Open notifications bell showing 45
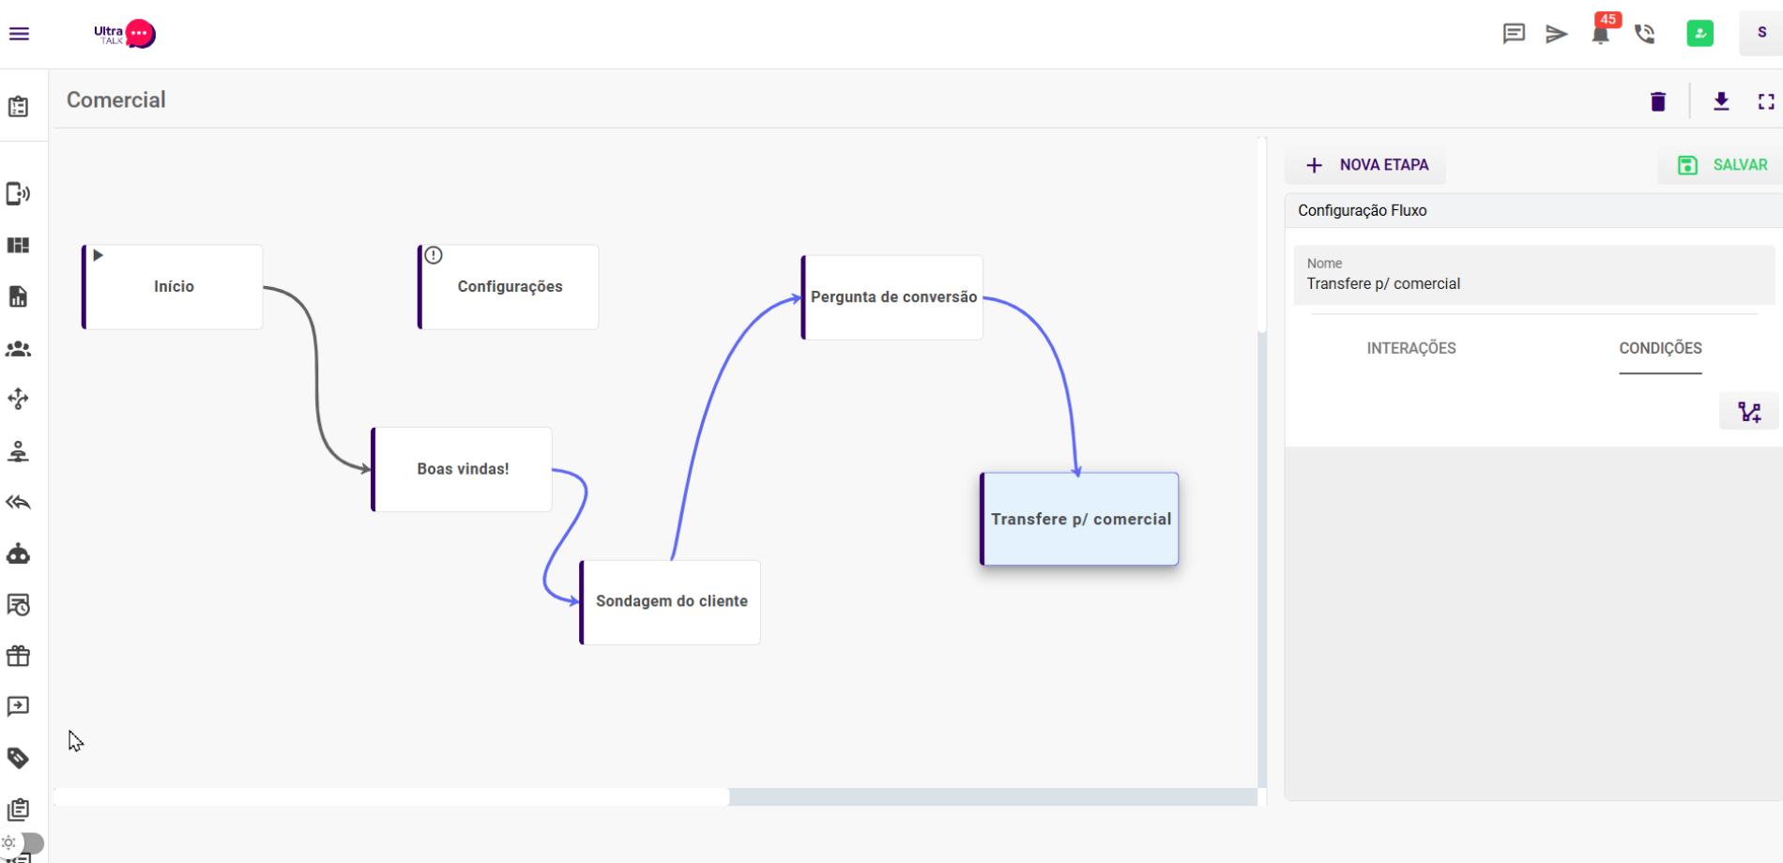Viewport: 1783px width, 863px height. click(1602, 34)
